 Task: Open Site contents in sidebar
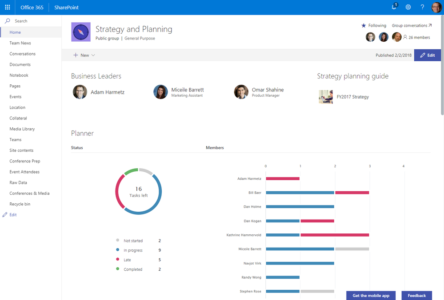[x=21, y=150]
